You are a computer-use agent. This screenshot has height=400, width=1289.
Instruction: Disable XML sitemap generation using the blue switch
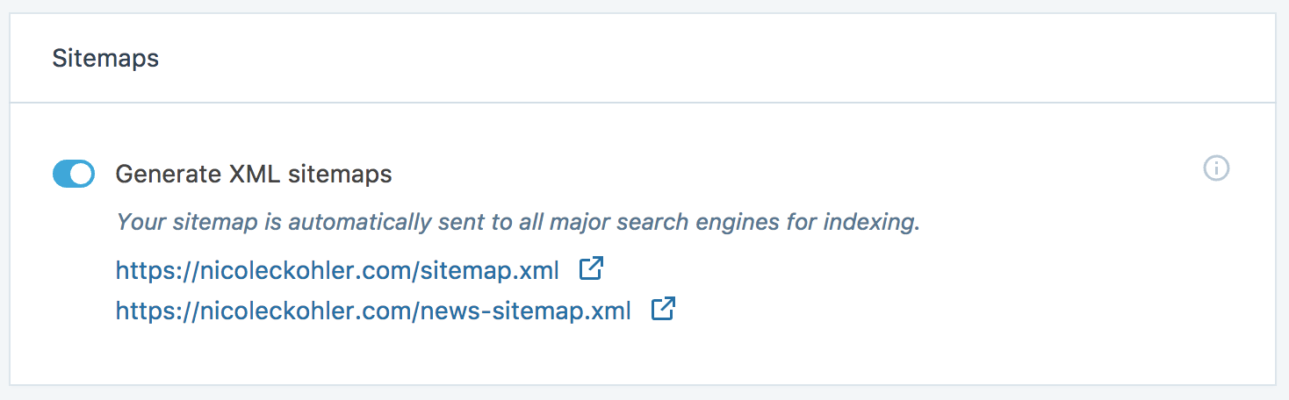pyautogui.click(x=74, y=174)
